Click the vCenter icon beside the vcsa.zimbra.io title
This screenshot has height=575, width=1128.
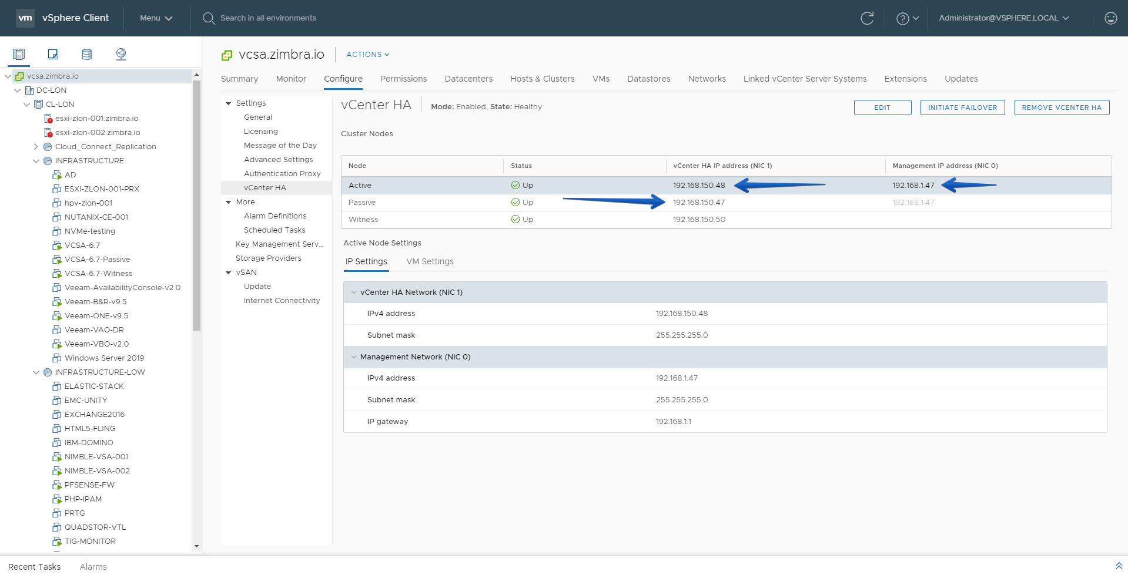[x=227, y=55]
